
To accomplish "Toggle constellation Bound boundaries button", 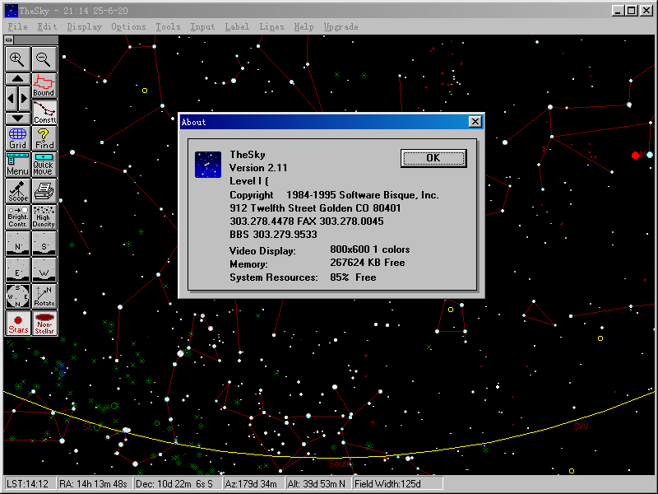I will [44, 86].
